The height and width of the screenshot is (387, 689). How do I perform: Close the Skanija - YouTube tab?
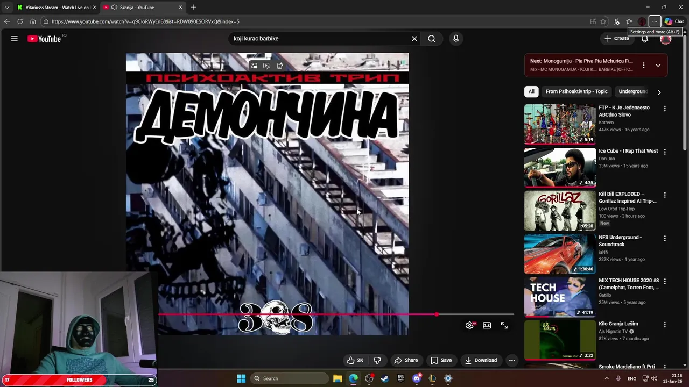tap(180, 8)
